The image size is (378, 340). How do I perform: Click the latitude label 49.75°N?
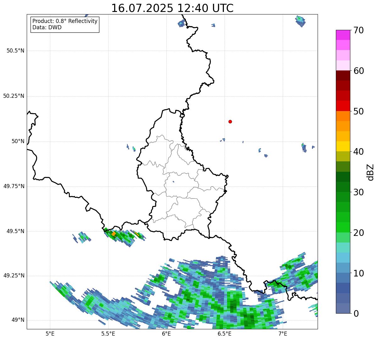[x=14, y=186]
